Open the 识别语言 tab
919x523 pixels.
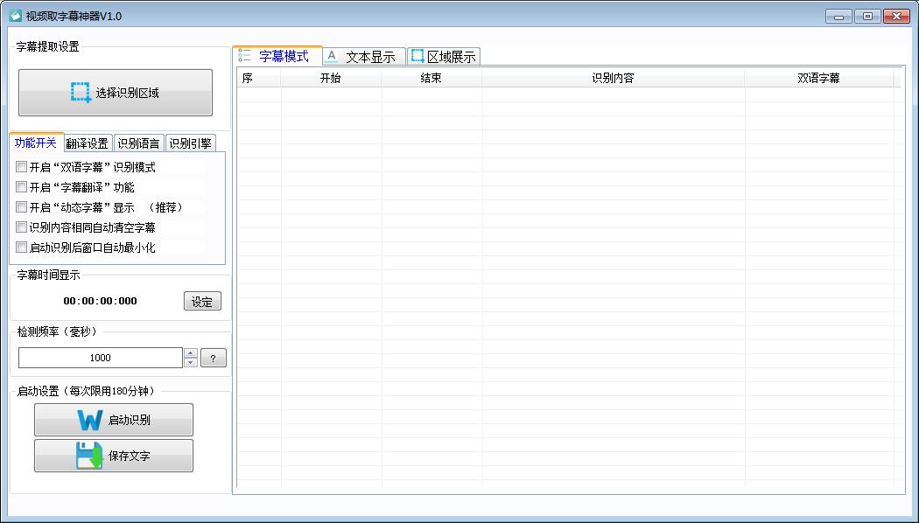click(138, 143)
